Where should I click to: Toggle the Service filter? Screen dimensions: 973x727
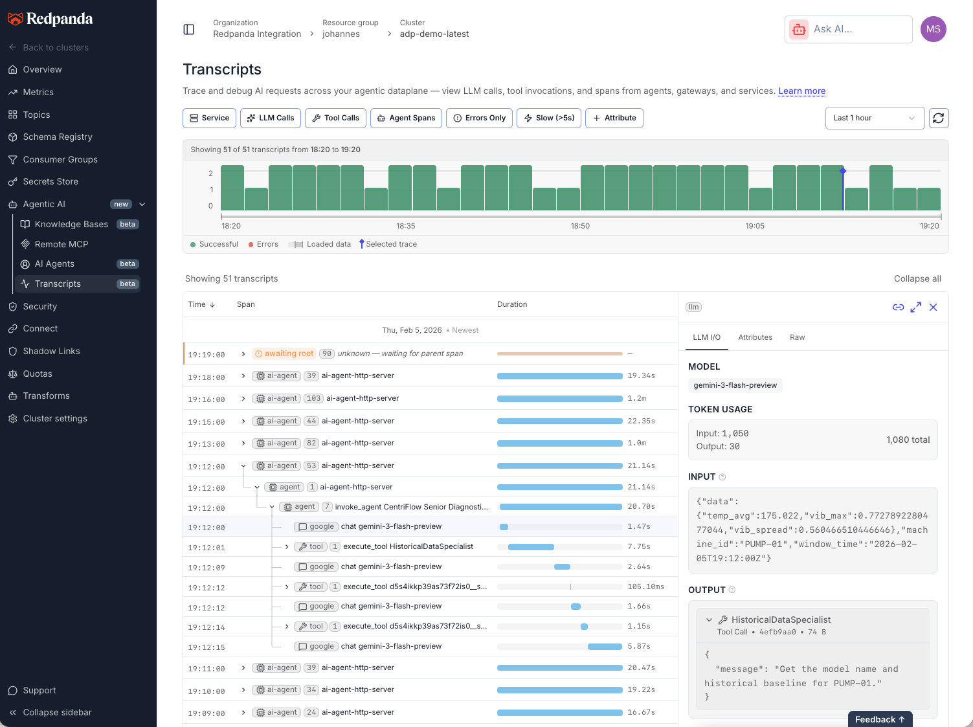coord(209,118)
